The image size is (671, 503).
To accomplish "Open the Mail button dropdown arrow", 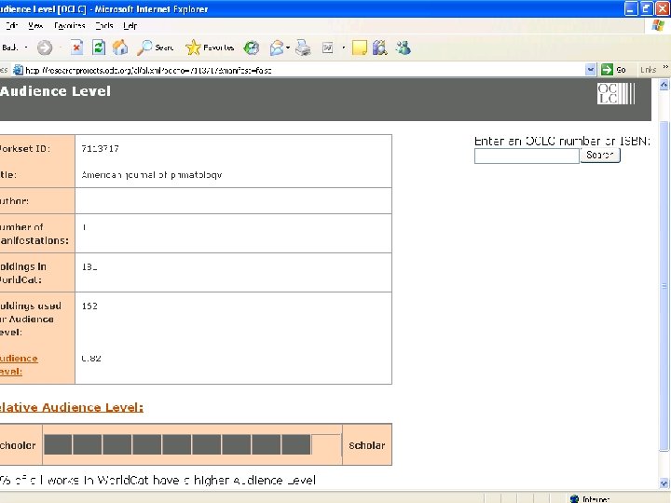I will (288, 48).
